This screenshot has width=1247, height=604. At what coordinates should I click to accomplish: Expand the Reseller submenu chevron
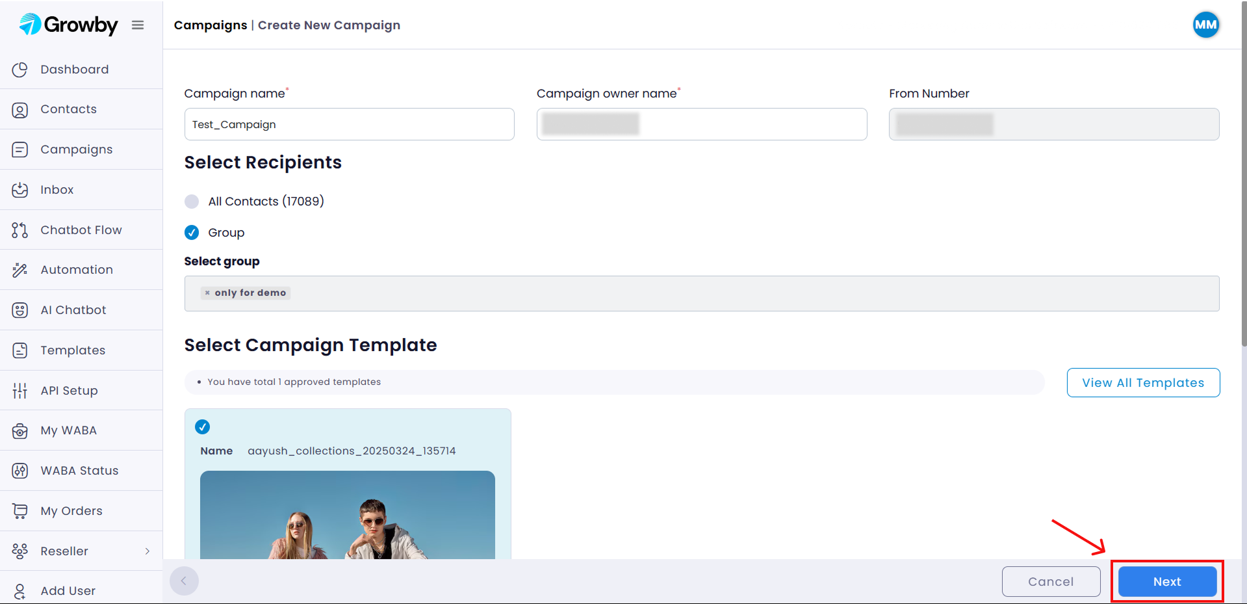[148, 551]
